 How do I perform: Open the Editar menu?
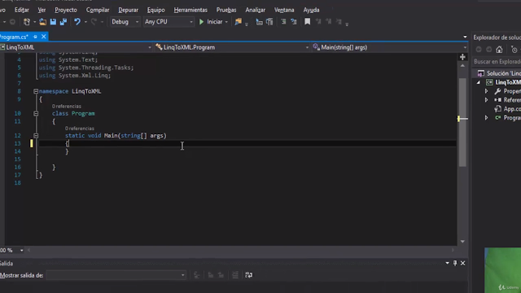[22, 10]
